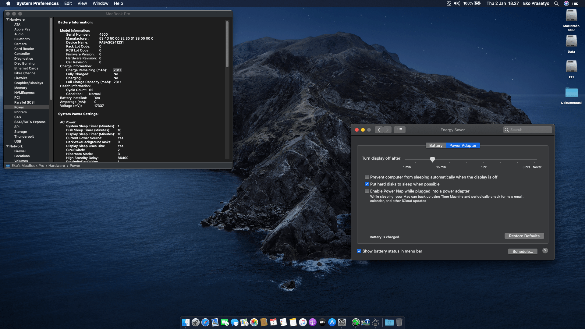The image size is (585, 329).
Task: Click System Preferences gear icon in Dock
Action: coord(342,322)
